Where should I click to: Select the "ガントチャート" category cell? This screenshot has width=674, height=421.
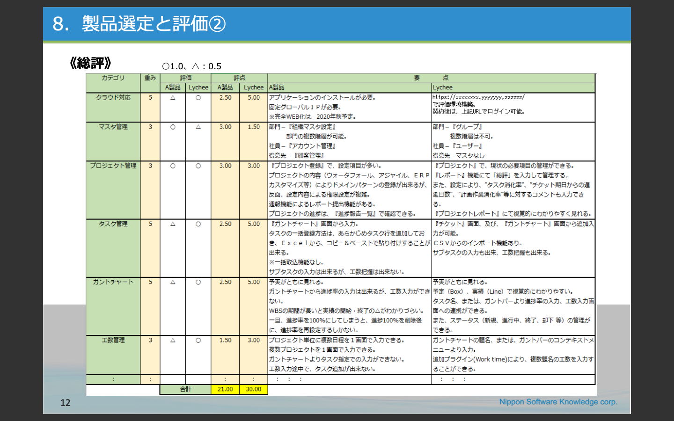click(x=113, y=282)
